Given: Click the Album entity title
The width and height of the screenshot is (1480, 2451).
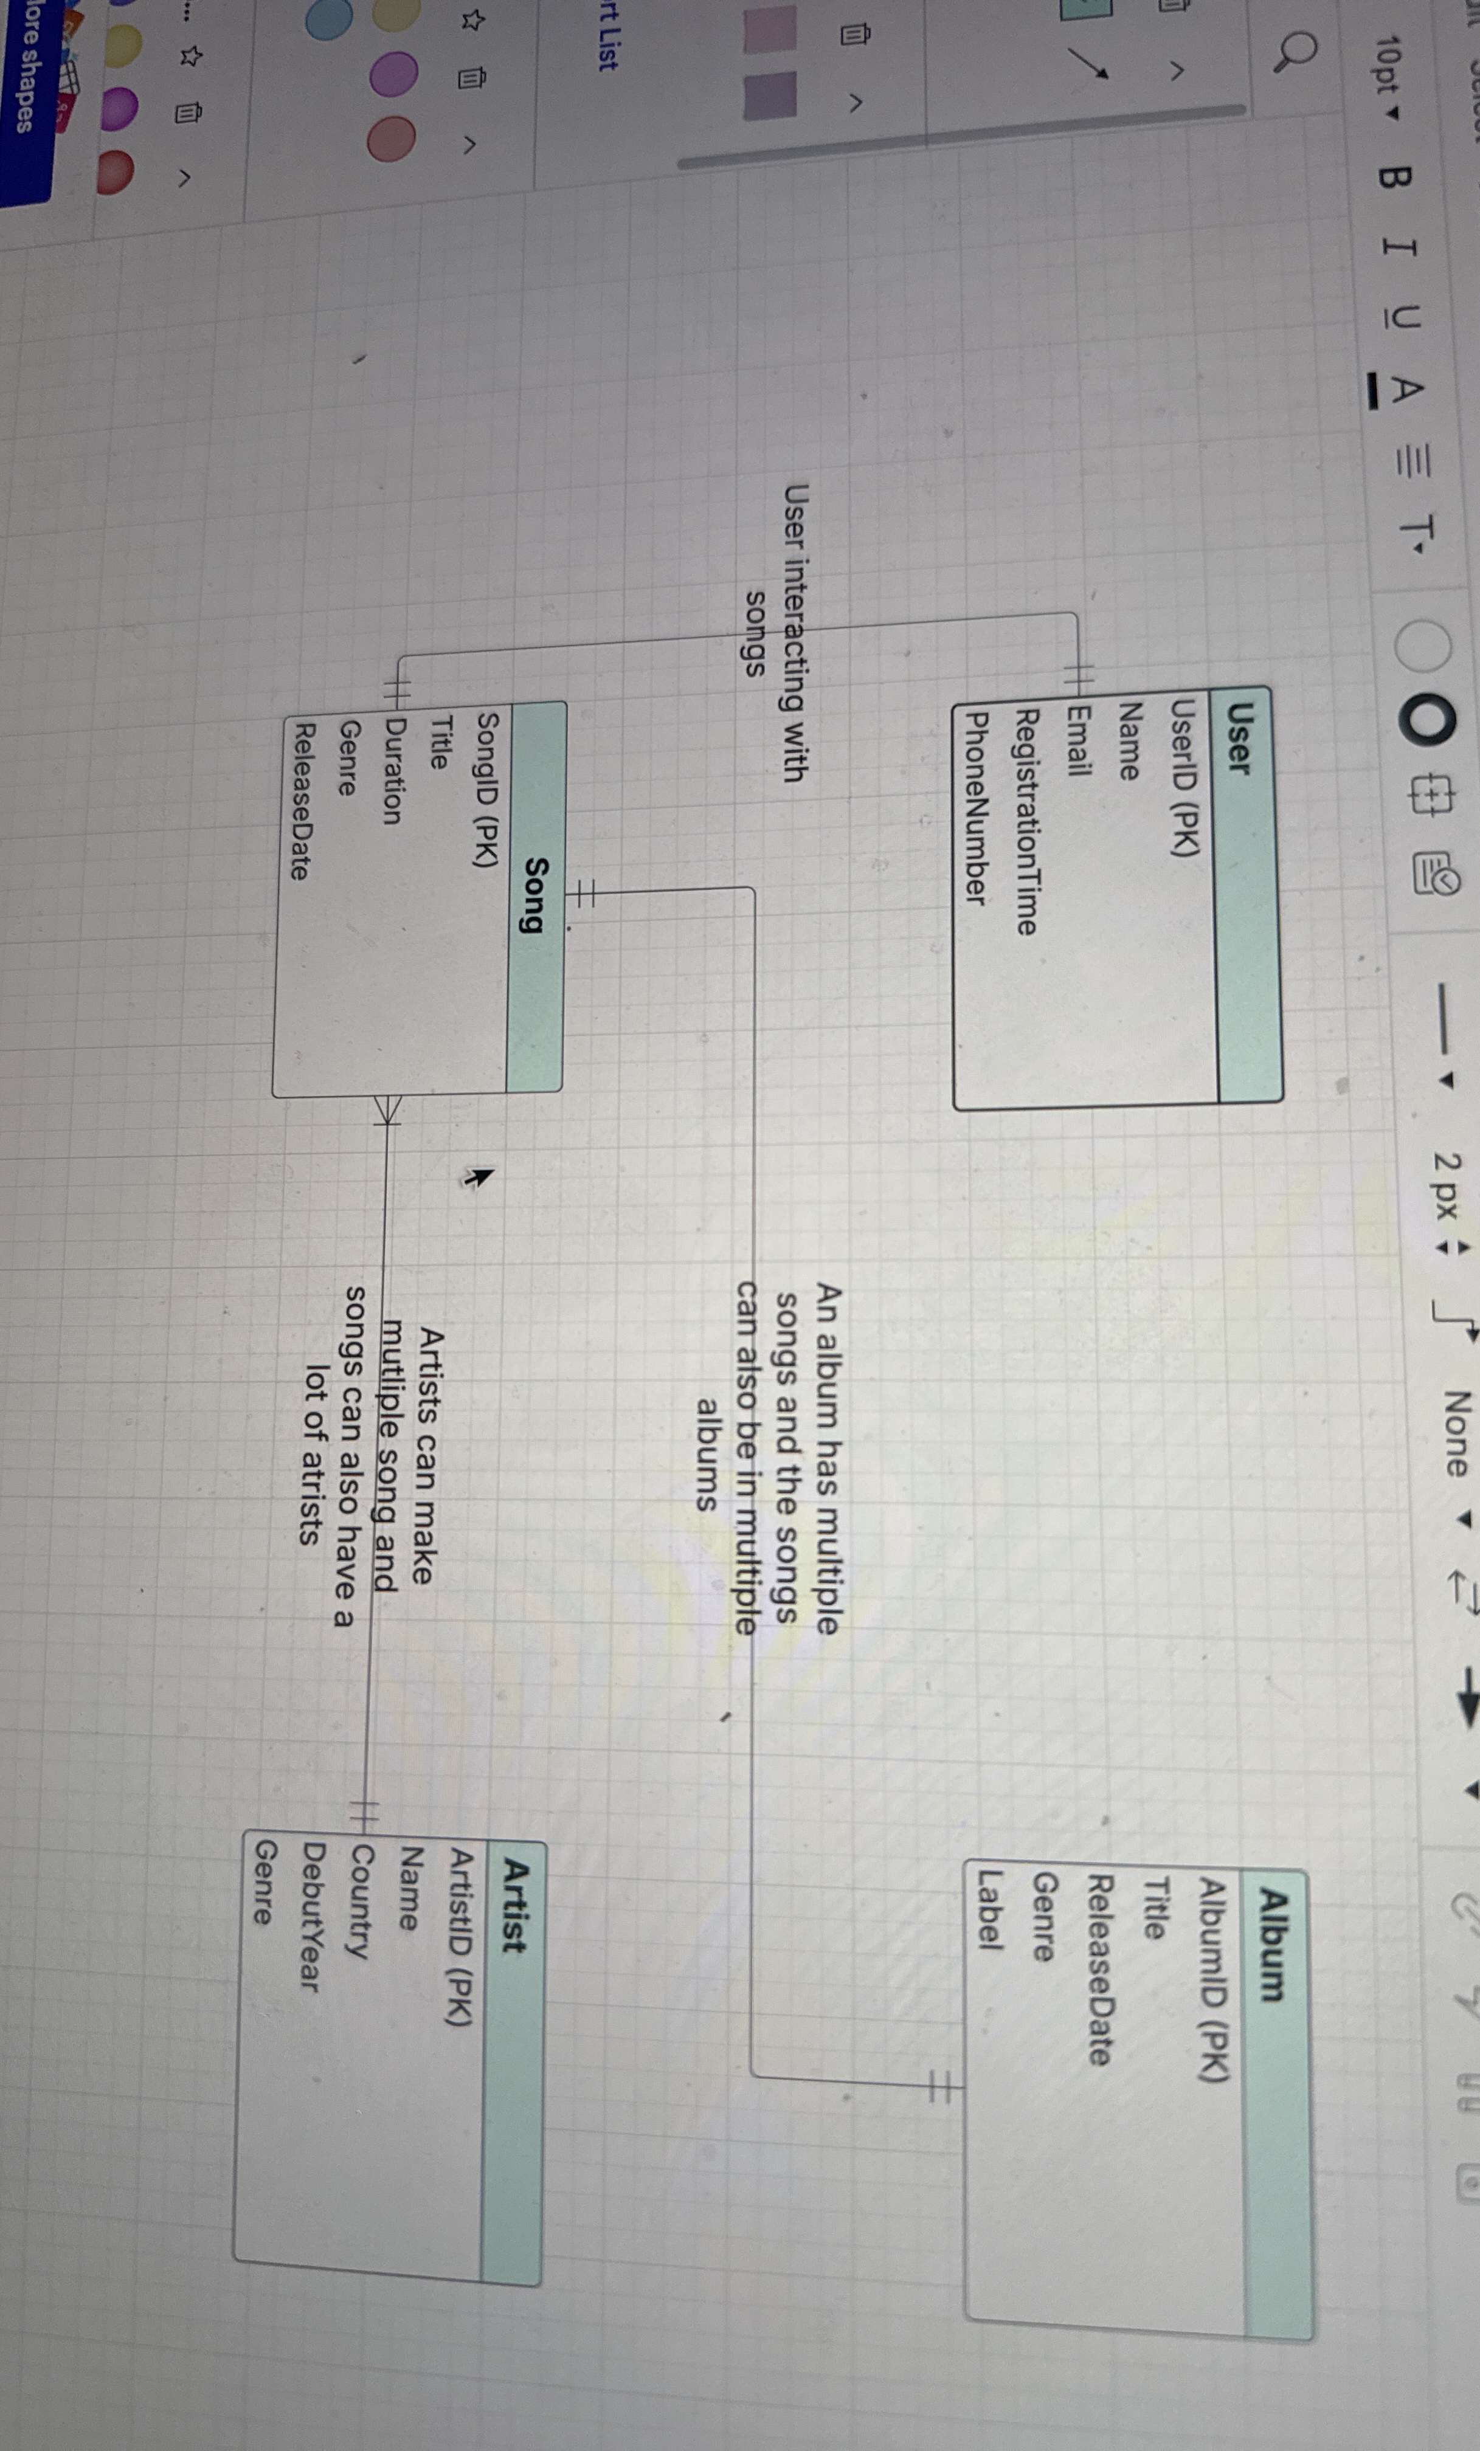Looking at the screenshot, I should click(1273, 1943).
